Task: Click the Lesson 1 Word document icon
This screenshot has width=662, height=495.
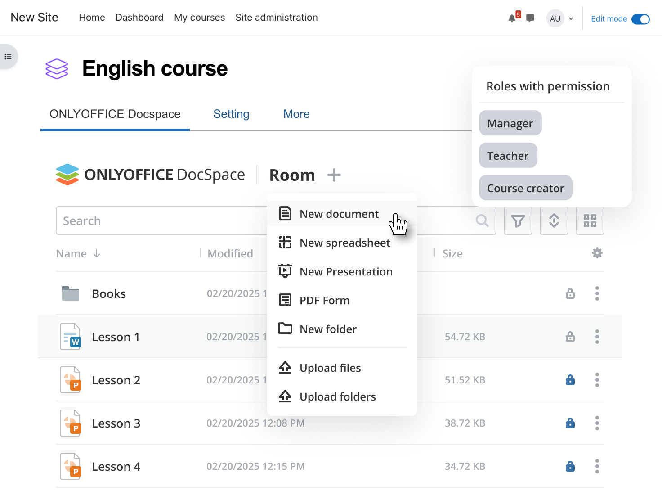Action: pos(71,337)
